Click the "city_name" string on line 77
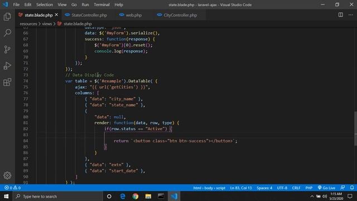Image resolution: width=357 pixels, height=201 pixels. (122, 99)
